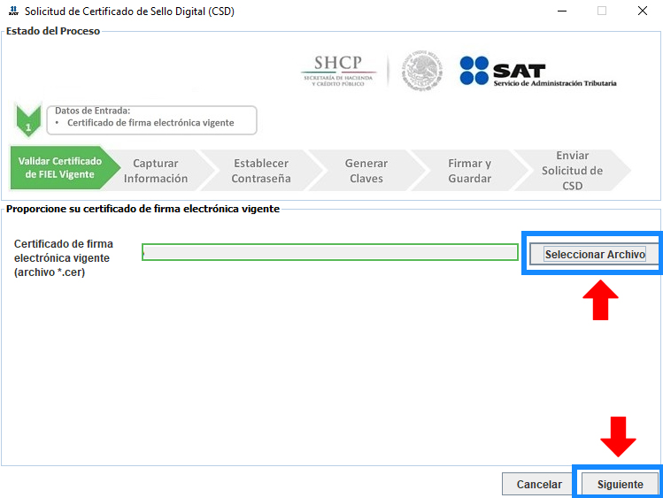Switch to the Firmar y Guardar step

click(x=469, y=171)
